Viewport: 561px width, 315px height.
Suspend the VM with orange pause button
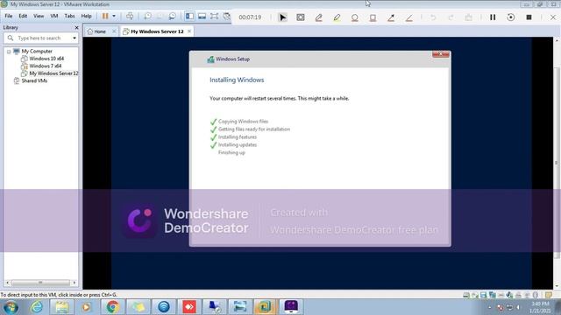pyautogui.click(x=105, y=16)
